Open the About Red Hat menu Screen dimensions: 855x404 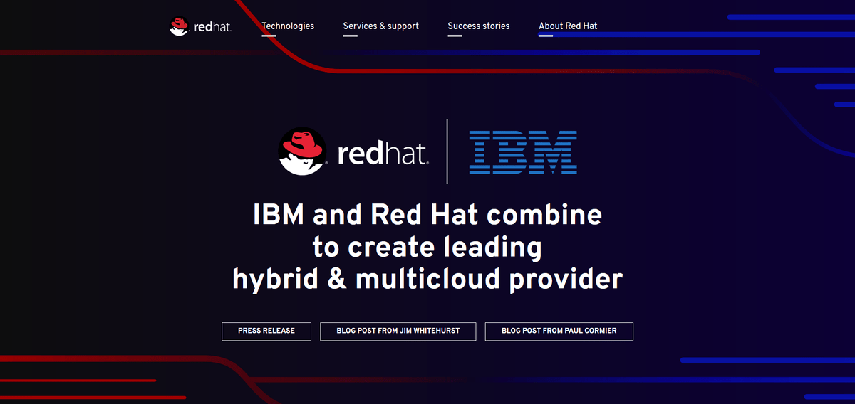coord(568,26)
